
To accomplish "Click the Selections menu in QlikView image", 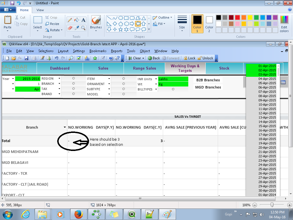I will tap(46, 51).
